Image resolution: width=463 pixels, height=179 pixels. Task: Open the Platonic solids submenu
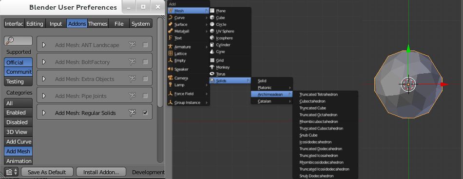(x=271, y=88)
